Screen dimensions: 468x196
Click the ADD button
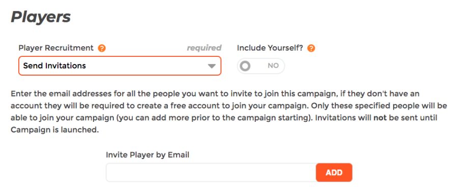[x=334, y=173]
